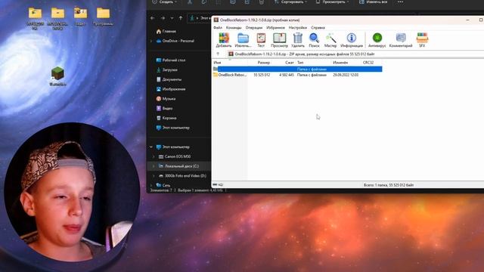Image resolution: width=484 pixels, height=272 pixels.
Task: Open the Комментарий toolbar icon
Action: pyautogui.click(x=401, y=40)
